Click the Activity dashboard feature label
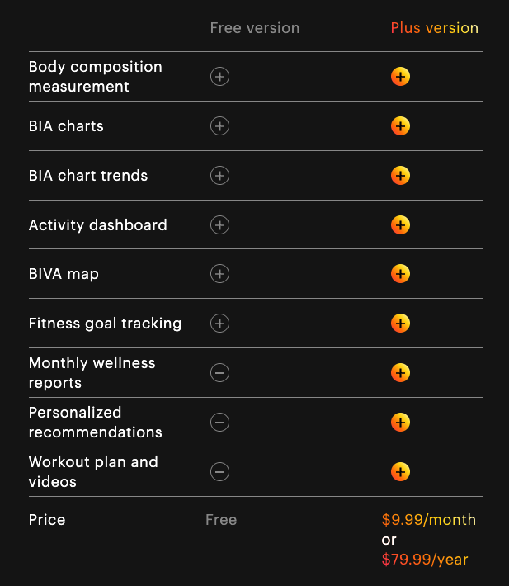 (x=97, y=225)
